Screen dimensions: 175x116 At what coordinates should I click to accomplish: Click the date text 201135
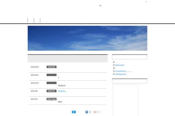[x=34, y=99]
